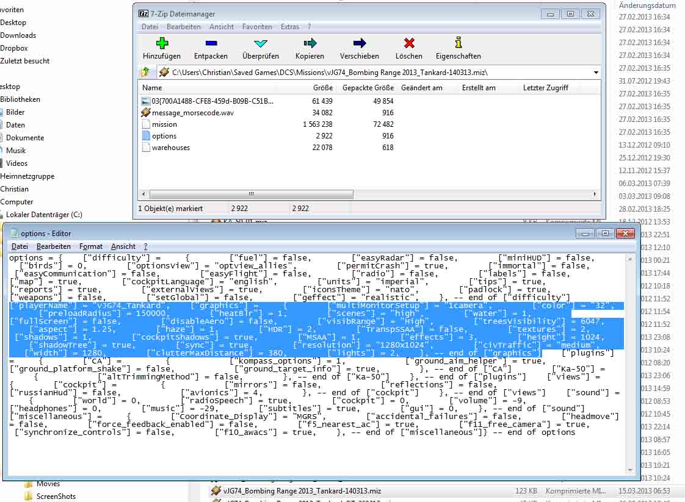The image size is (685, 502).
Task: Select message_morsecode.wav in the archive
Action: coord(193,113)
